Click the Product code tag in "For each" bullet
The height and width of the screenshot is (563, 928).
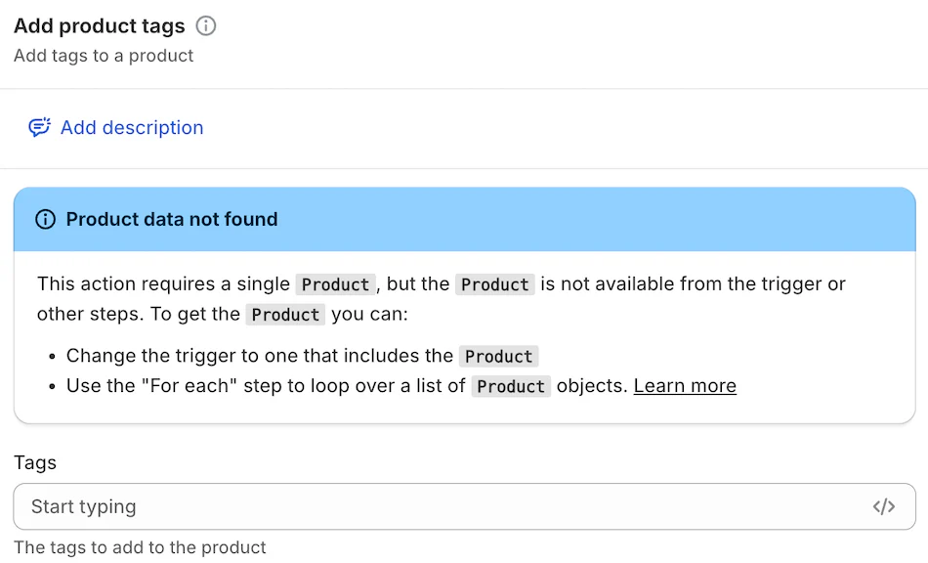(x=511, y=386)
